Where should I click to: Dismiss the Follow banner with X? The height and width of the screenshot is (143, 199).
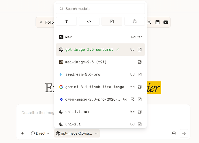tap(41, 22)
